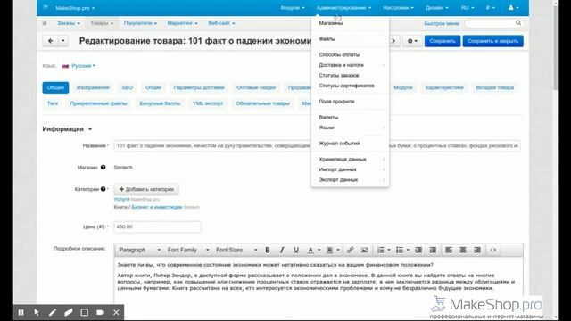Toggle bold formatting in the editor
This screenshot has height=321, width=571.
point(268,250)
